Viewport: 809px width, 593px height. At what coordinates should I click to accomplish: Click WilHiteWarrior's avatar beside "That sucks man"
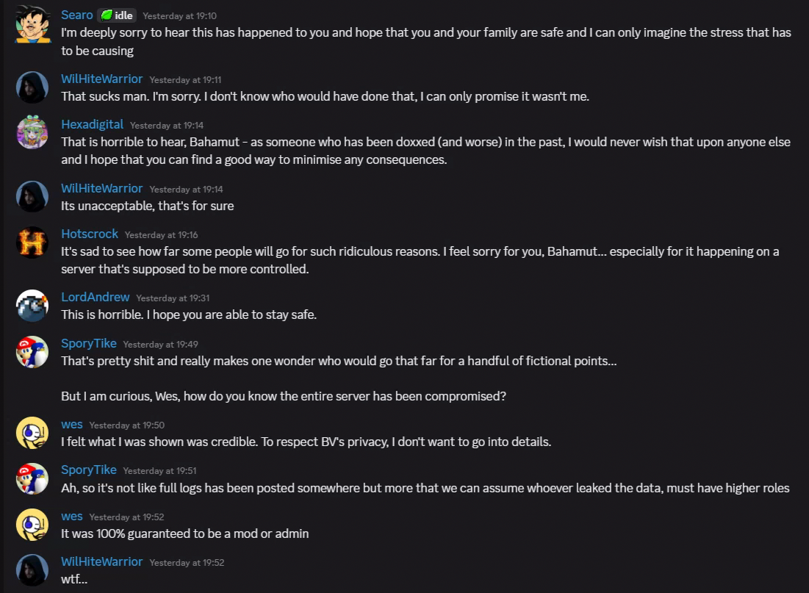tap(32, 88)
